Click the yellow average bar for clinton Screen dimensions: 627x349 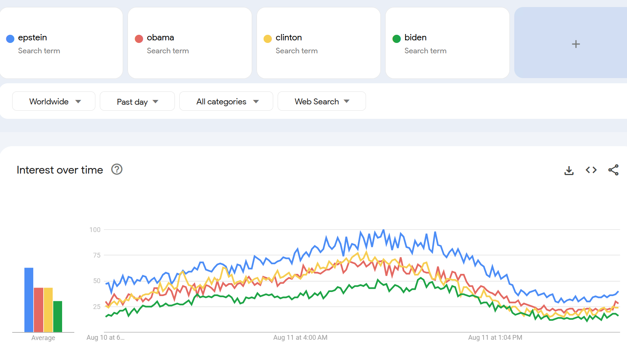(48, 310)
